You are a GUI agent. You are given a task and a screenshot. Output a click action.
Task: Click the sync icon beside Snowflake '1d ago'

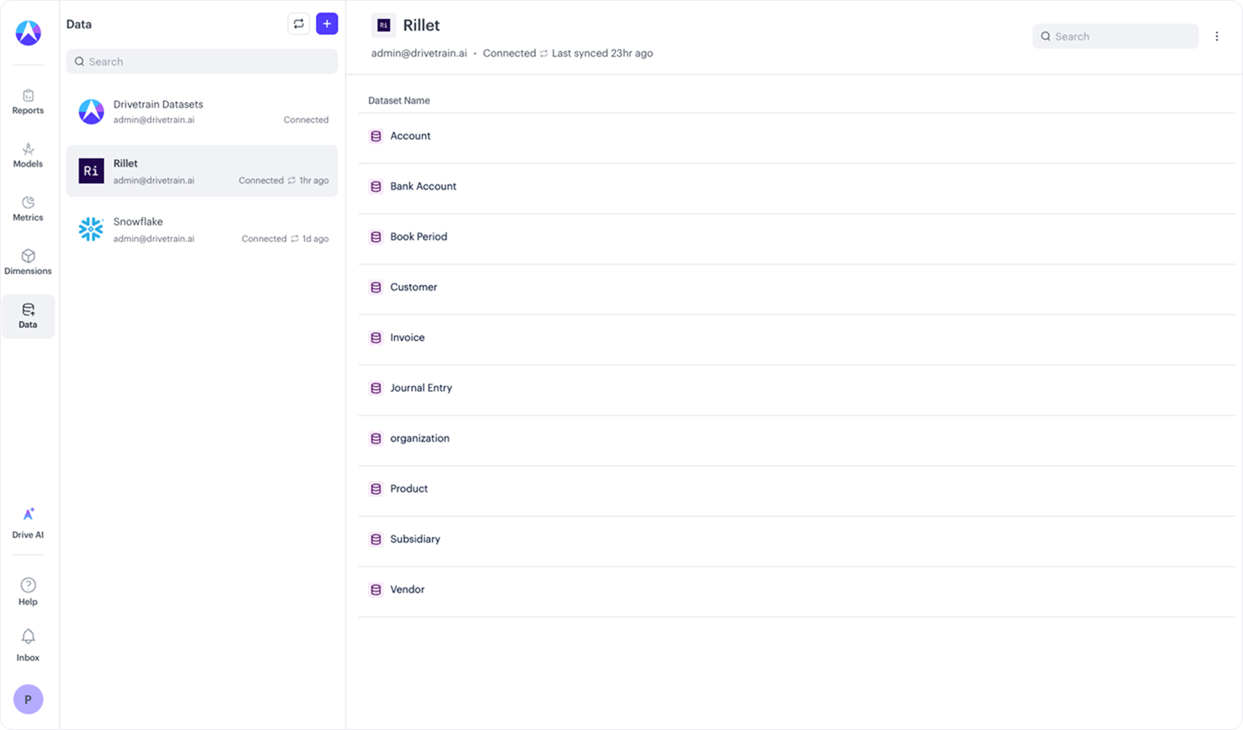(295, 239)
